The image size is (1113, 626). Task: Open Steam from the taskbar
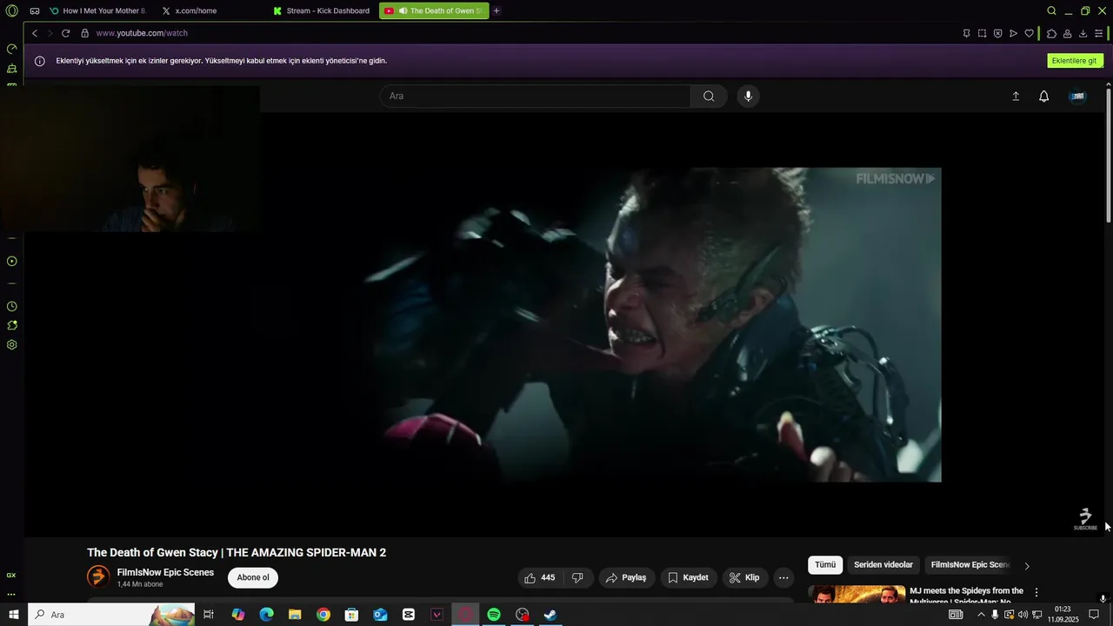tap(550, 615)
